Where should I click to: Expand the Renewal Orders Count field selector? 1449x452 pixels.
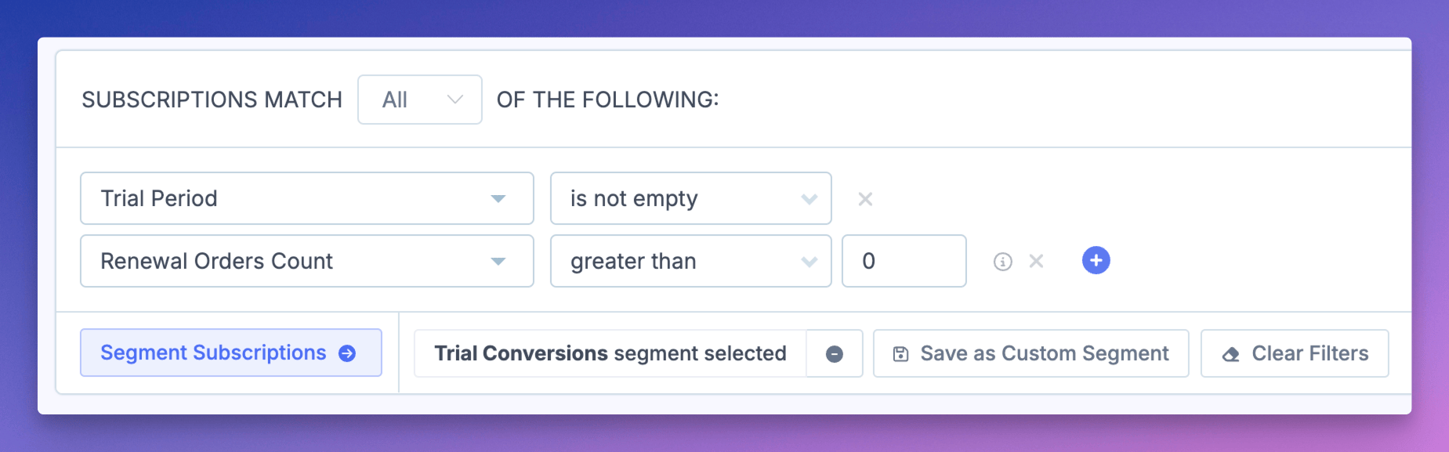click(x=306, y=261)
